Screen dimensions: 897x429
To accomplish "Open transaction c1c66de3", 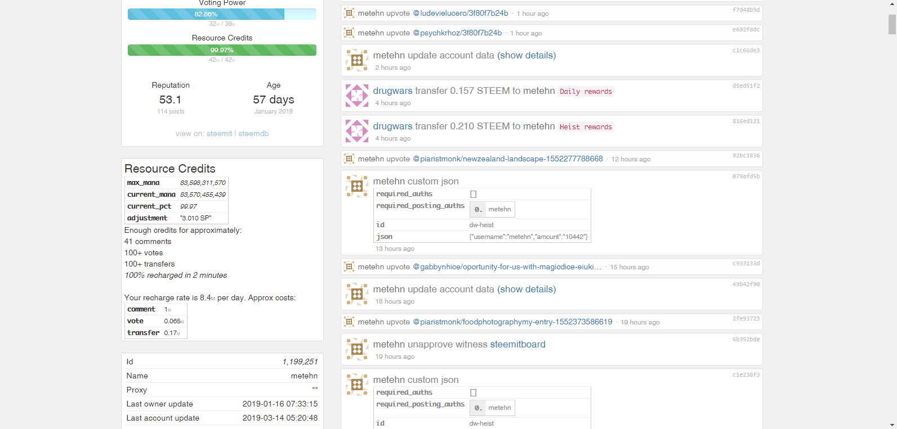I will point(746,50).
